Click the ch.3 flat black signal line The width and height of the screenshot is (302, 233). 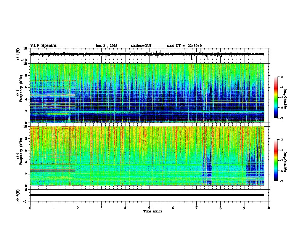(x=147, y=195)
